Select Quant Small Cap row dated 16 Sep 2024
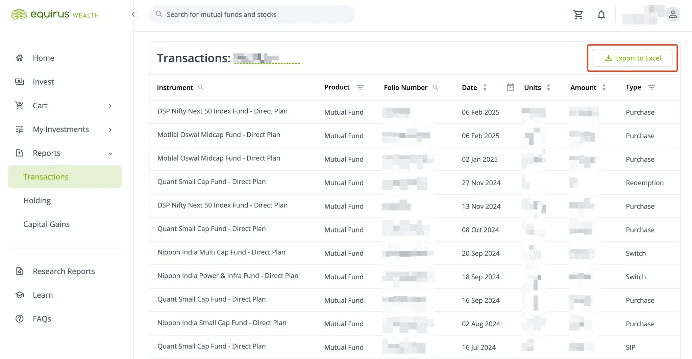Viewport: 692px width, 359px height. click(x=415, y=300)
